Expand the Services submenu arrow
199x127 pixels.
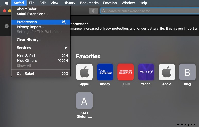[66, 48]
